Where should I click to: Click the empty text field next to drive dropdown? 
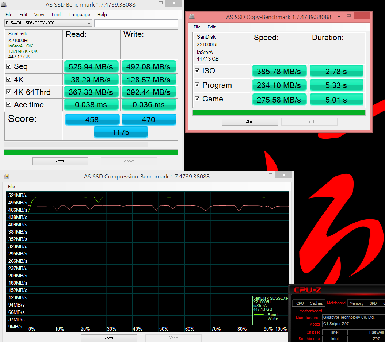tap(136, 23)
